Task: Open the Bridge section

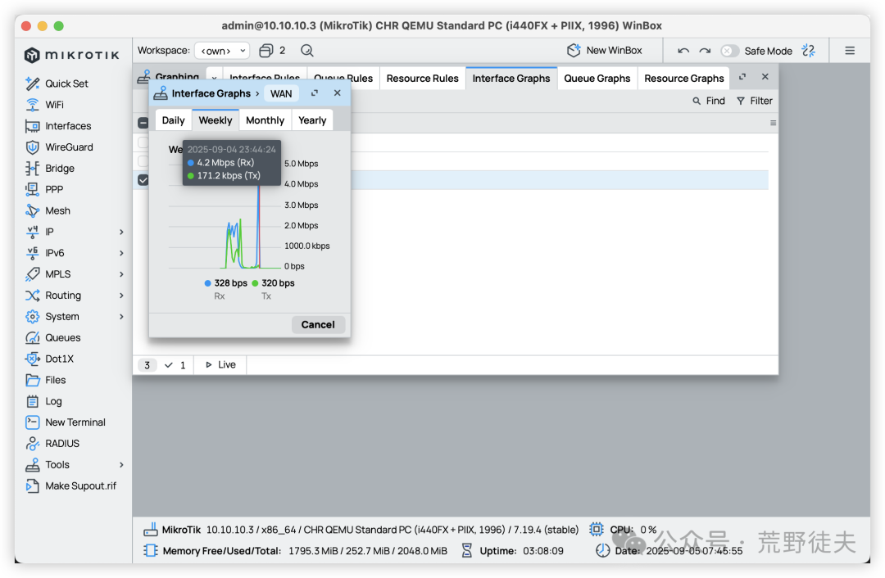Action: 50,168
